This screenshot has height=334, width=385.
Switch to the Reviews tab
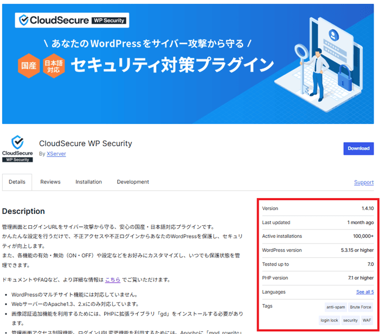tap(50, 182)
